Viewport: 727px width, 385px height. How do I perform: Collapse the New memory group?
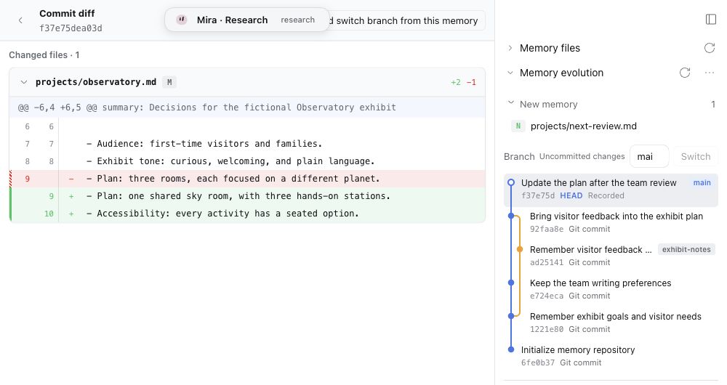[x=511, y=103]
